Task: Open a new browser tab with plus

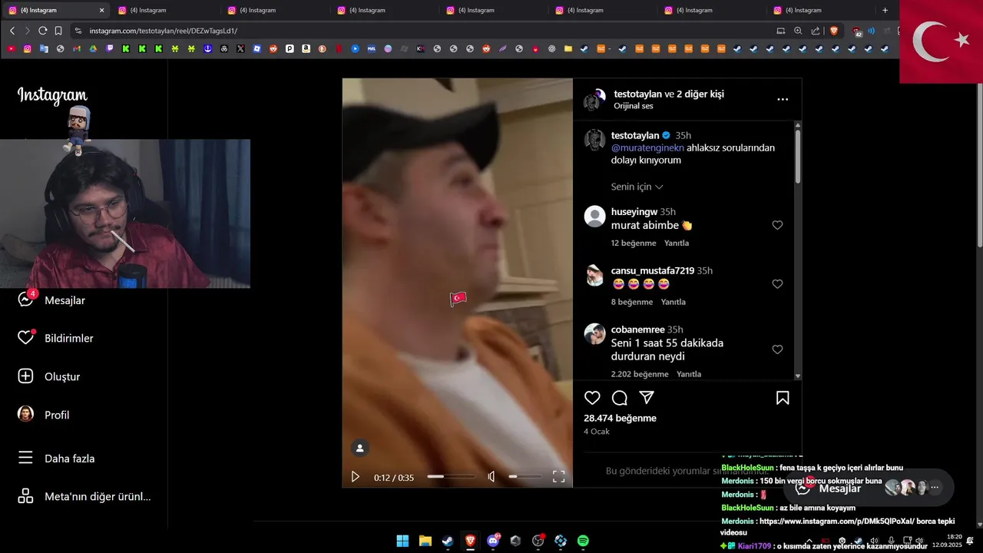Action: [x=885, y=10]
